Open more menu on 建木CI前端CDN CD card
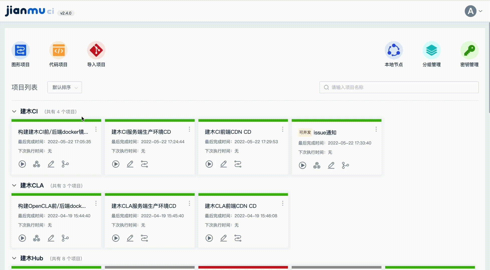The image size is (490, 270). (x=283, y=129)
